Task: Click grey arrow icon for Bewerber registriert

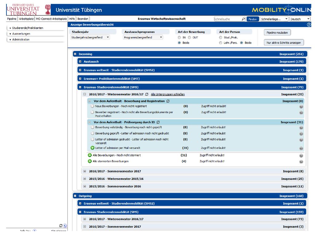Action: coord(92,112)
